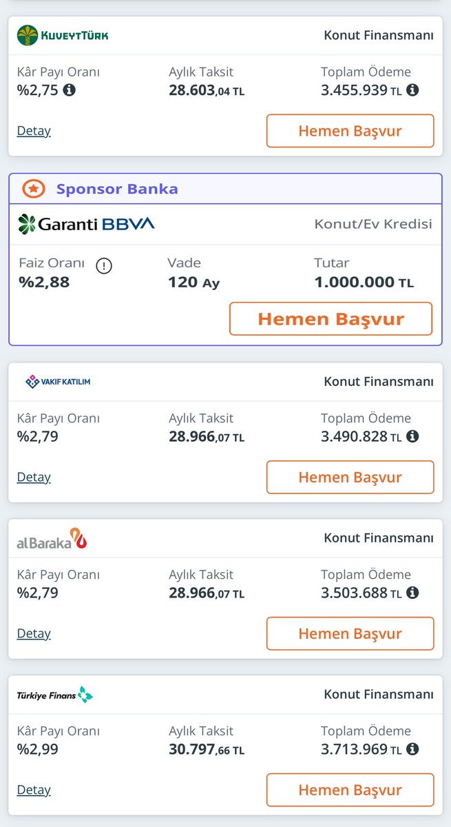Apply now for Kuveyt Türk financing
Image resolution: width=451 pixels, height=827 pixels.
click(x=350, y=131)
